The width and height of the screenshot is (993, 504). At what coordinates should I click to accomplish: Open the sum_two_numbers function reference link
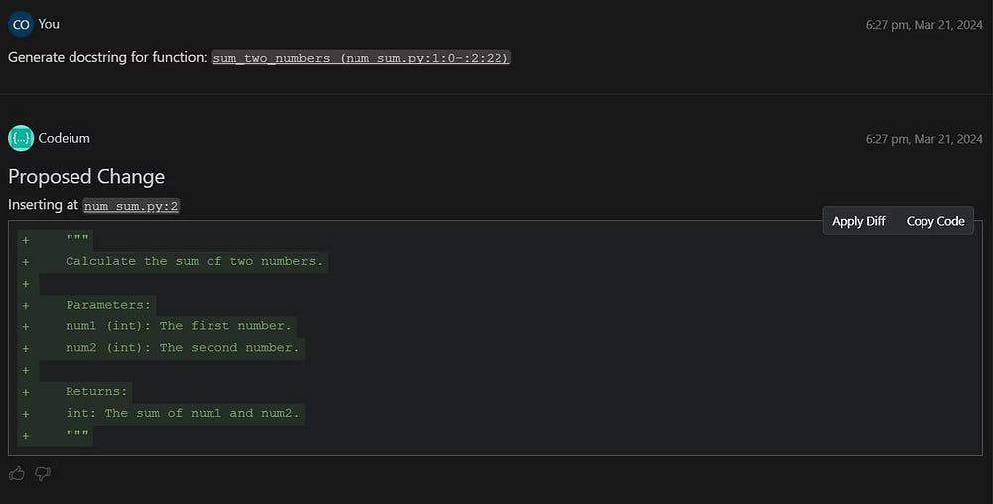pos(360,58)
